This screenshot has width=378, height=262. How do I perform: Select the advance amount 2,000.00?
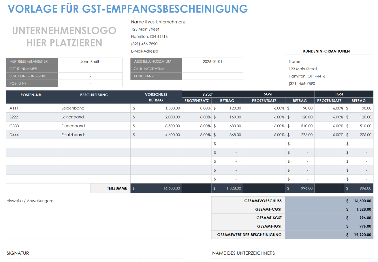click(173, 117)
